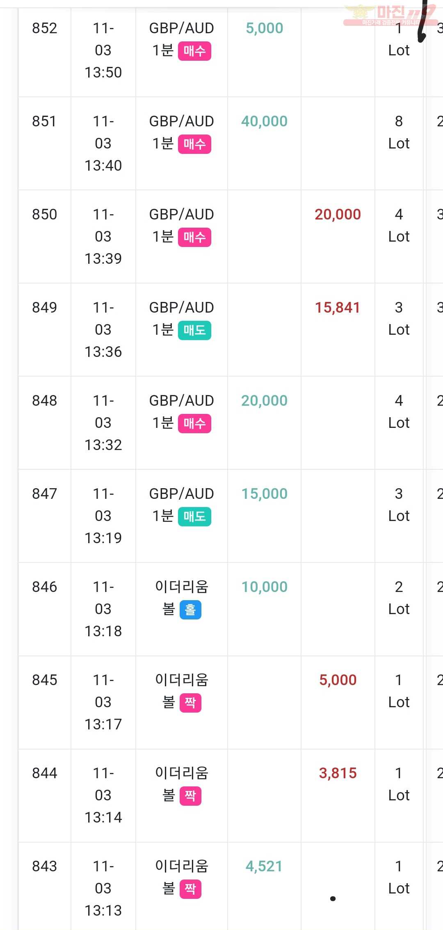Image resolution: width=443 pixels, height=930 pixels.
Task: Click the pink 매수 badge in row 852
Action: tap(194, 51)
